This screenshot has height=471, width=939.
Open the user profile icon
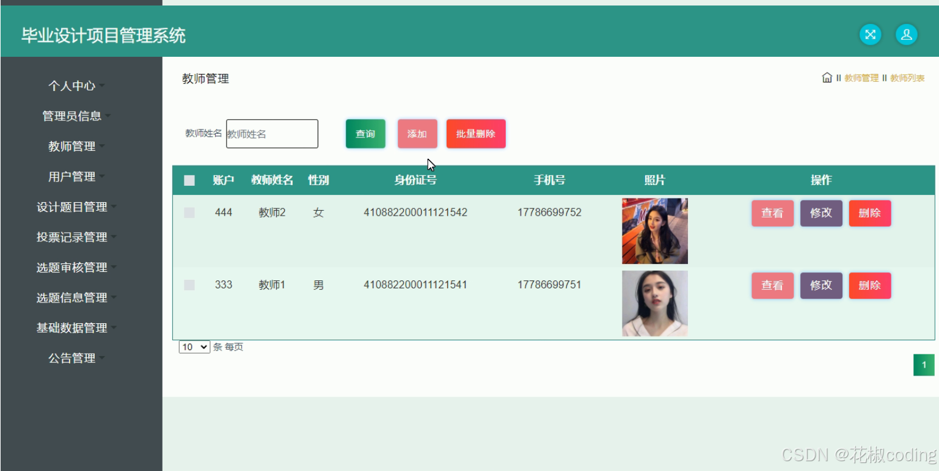pos(907,35)
